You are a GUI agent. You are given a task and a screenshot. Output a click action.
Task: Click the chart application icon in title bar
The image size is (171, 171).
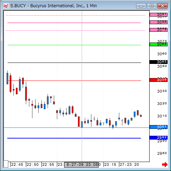(6, 6)
